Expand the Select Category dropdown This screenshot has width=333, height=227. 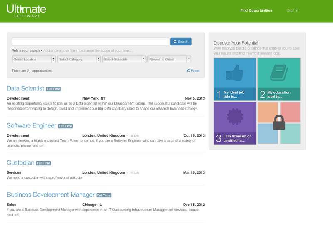(79, 60)
